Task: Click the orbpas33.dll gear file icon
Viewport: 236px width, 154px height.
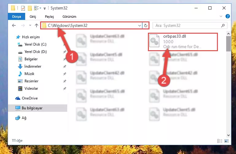Action: (154, 41)
